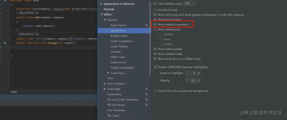Toggle Show hard wrap and visual guides
This screenshot has width=287, height=120.
coord(155,15)
